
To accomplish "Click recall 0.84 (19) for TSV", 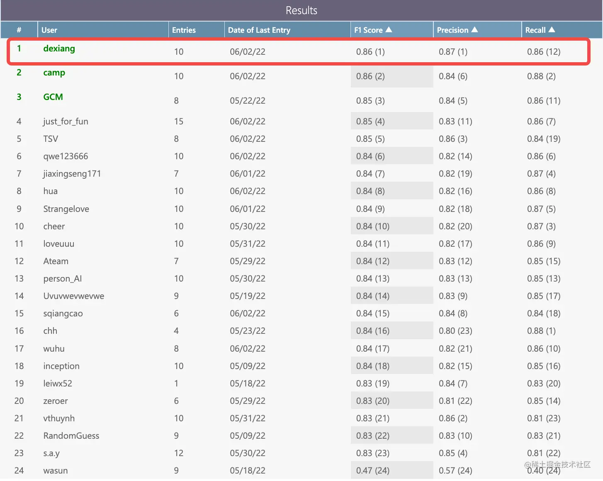I will pyautogui.click(x=544, y=138).
